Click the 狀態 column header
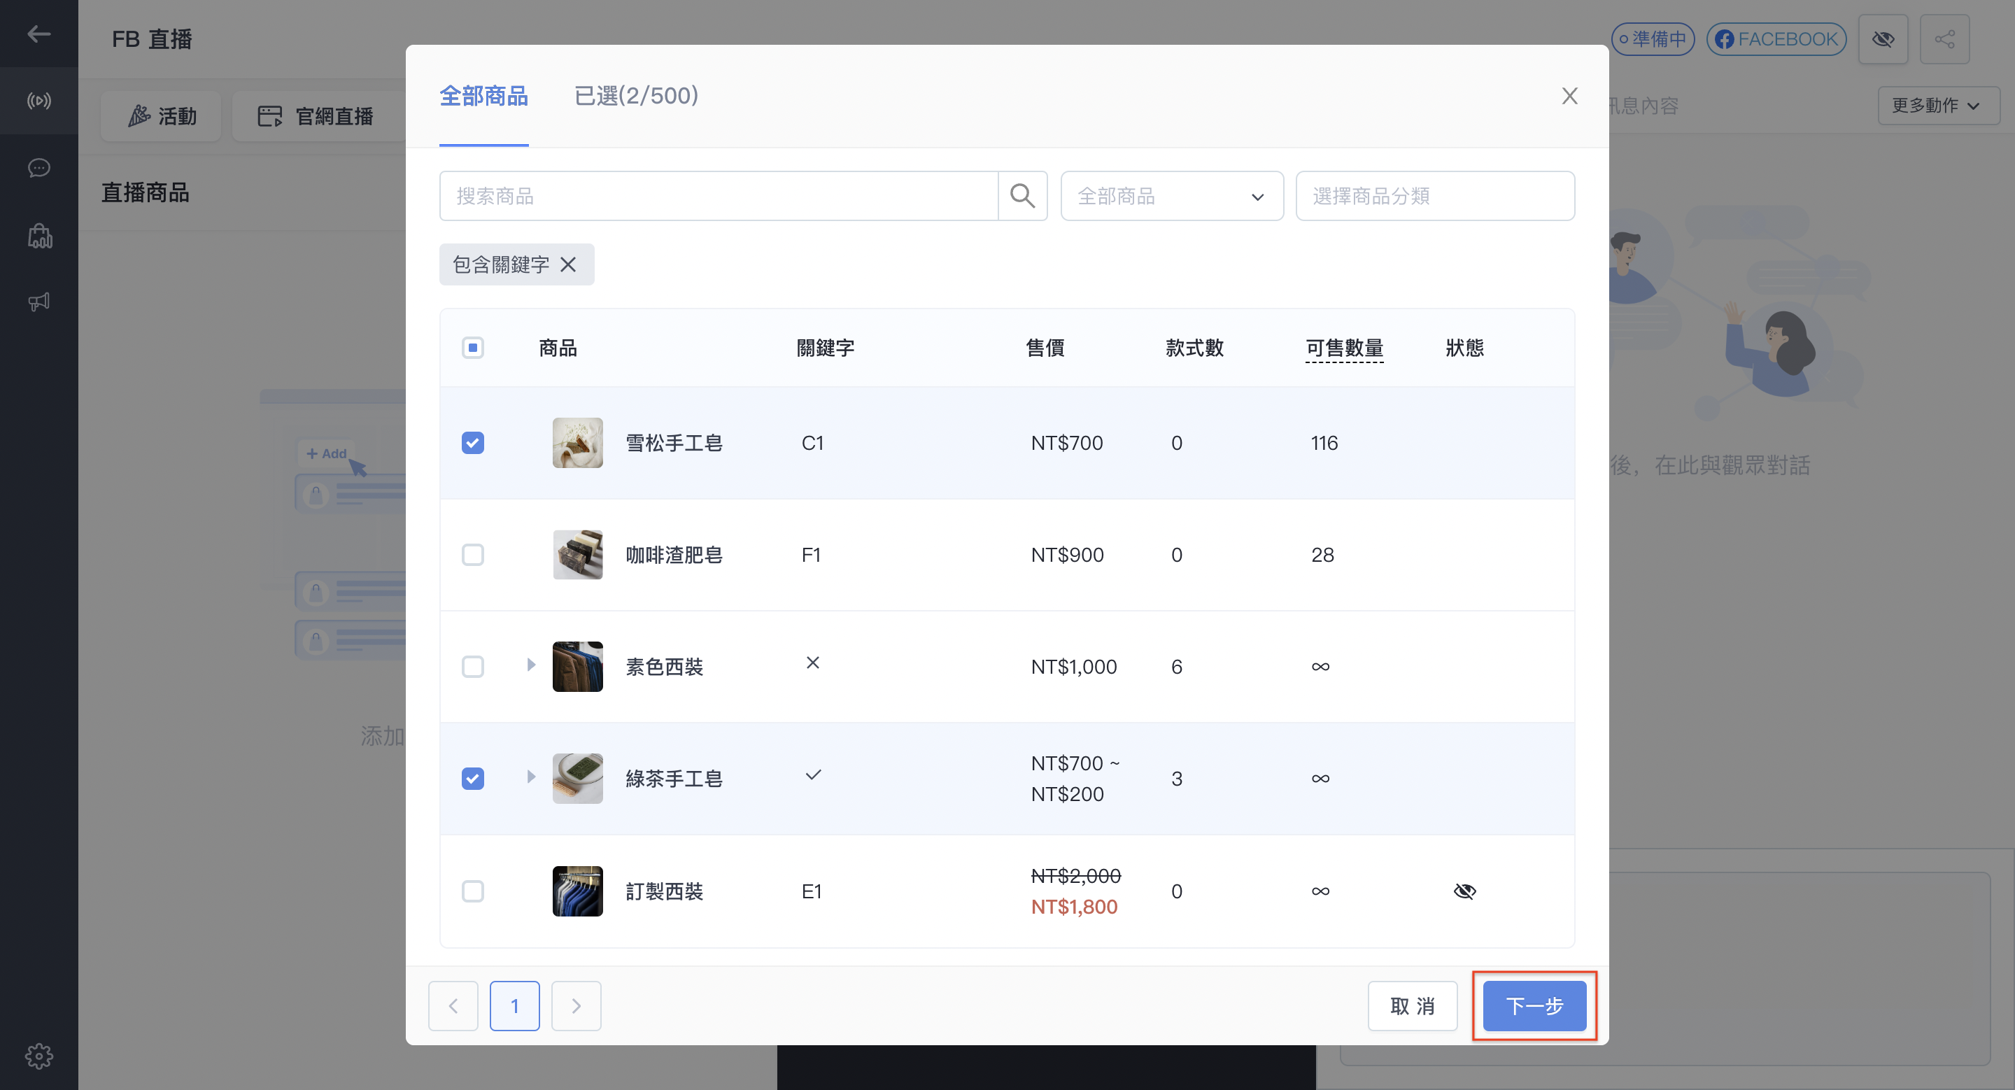Viewport: 2015px width, 1090px height. tap(1464, 347)
